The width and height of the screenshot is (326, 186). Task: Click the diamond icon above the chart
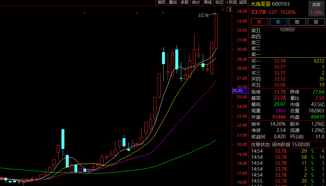(x=222, y=9)
